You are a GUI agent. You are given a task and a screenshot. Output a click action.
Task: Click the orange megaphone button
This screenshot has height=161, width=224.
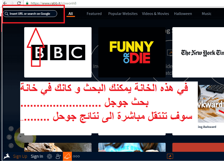point(67,157)
